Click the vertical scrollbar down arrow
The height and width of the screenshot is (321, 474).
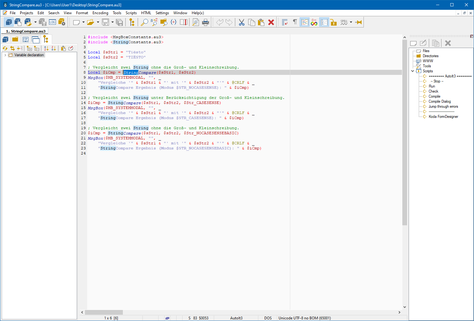405,307
